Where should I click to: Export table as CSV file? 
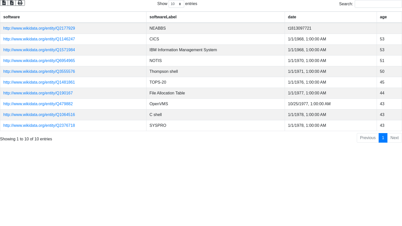[4, 3]
